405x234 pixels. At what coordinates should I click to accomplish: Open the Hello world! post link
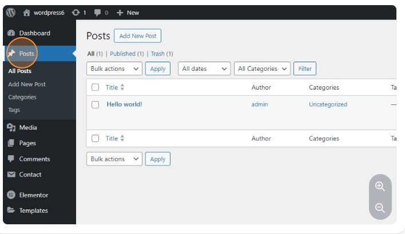(124, 104)
